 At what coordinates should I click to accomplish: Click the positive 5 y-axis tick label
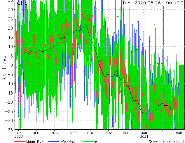12,56
